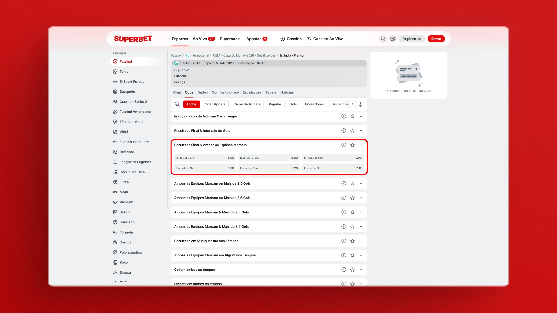Viewport: 557px width, 313px height.
Task: Select the Basquete icon in sidebar
Action: (x=115, y=92)
